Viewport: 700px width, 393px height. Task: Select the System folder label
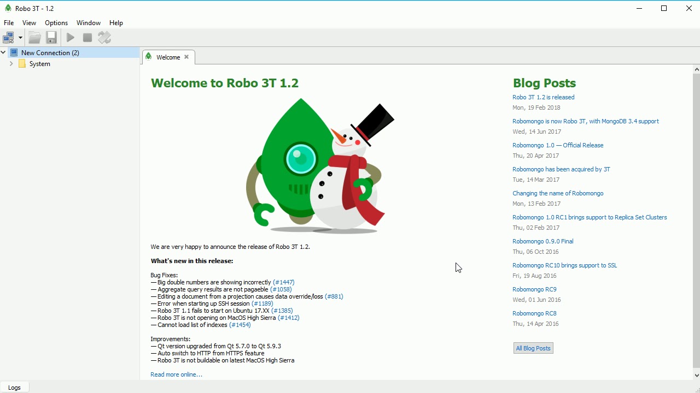pyautogui.click(x=40, y=64)
